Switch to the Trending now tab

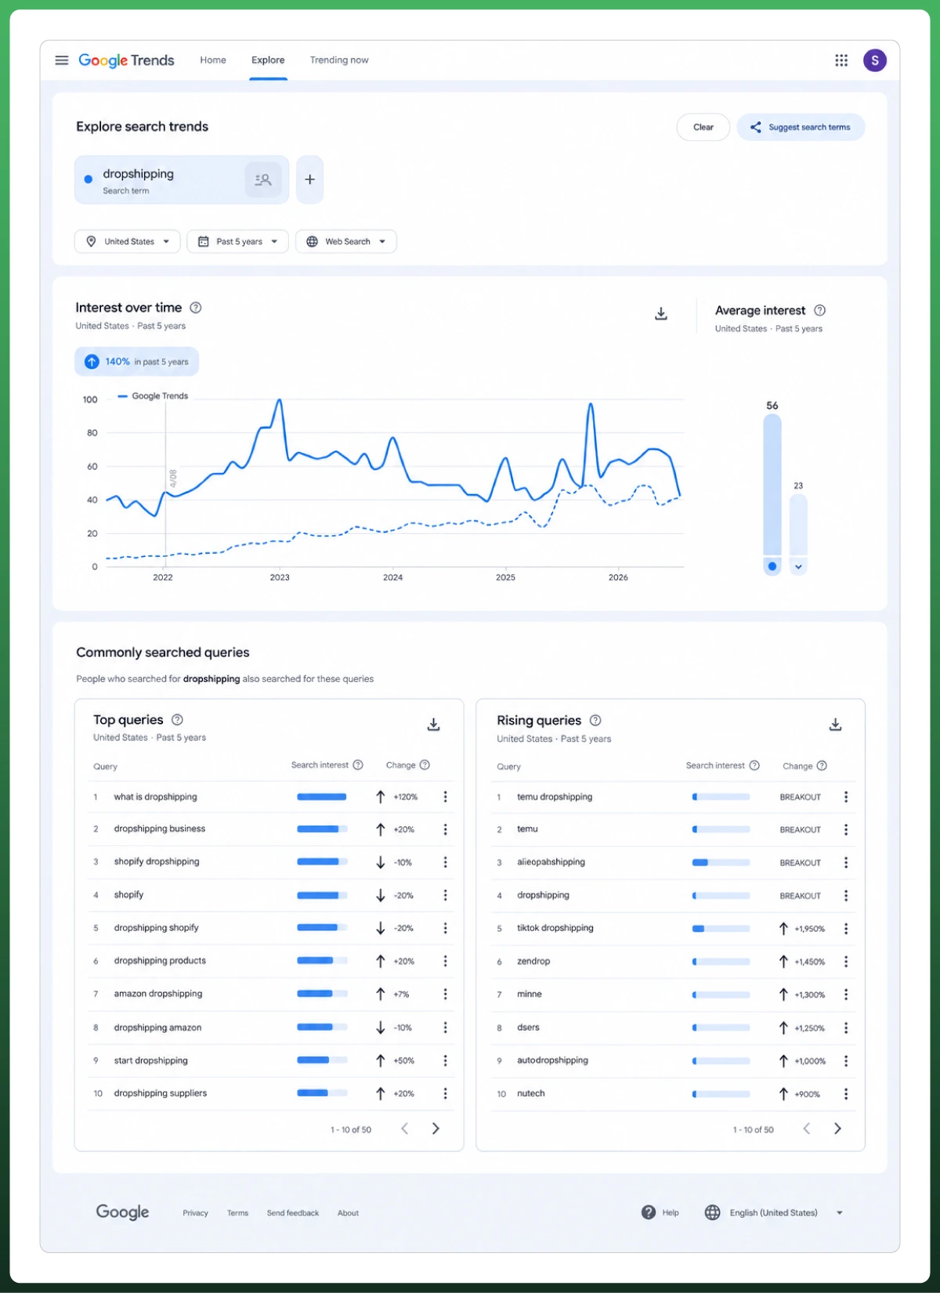point(339,60)
